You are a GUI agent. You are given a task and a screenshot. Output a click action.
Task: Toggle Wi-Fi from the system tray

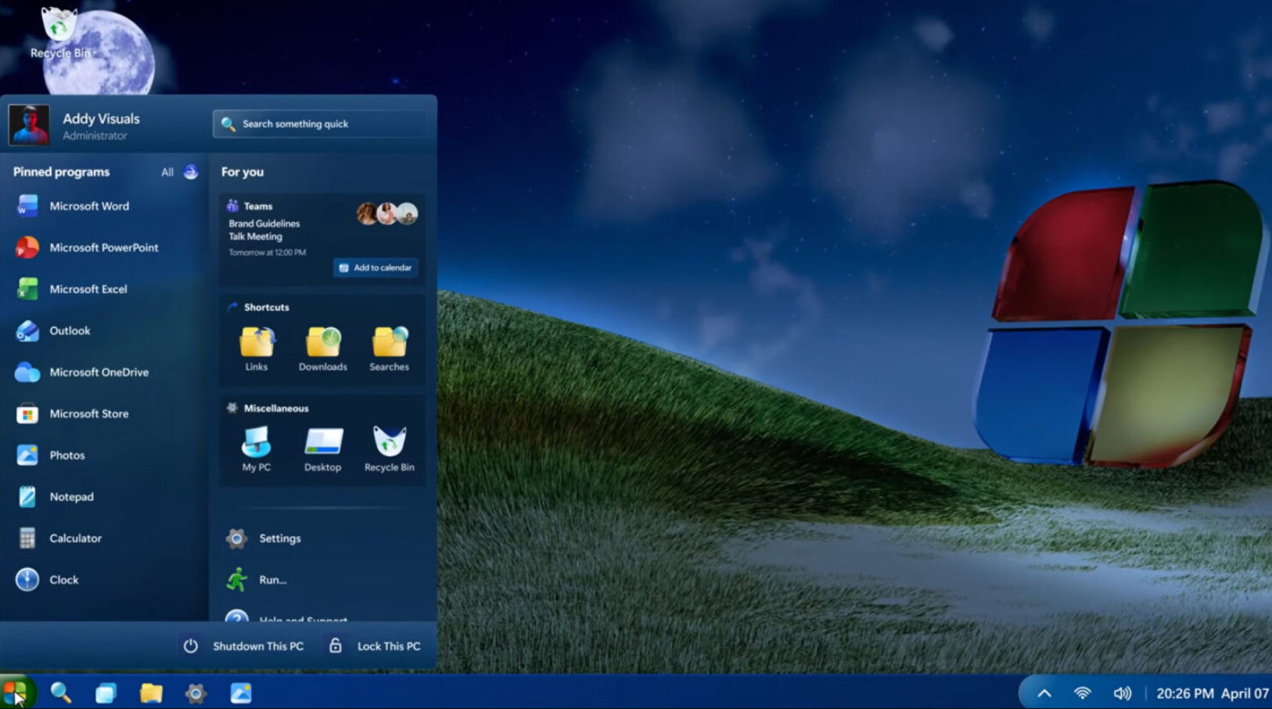click(1083, 693)
